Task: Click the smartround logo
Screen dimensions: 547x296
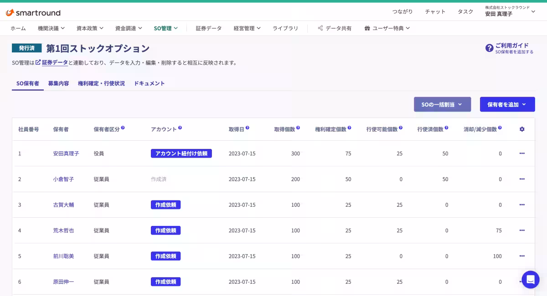Action: pos(33,12)
